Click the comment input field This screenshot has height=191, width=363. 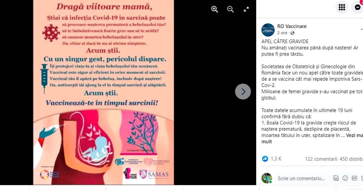[x=302, y=178]
